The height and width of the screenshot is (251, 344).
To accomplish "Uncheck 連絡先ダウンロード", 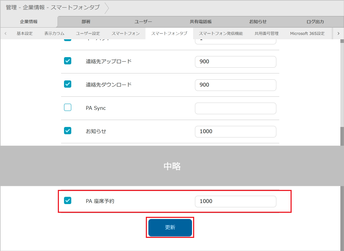I will 67,84.
